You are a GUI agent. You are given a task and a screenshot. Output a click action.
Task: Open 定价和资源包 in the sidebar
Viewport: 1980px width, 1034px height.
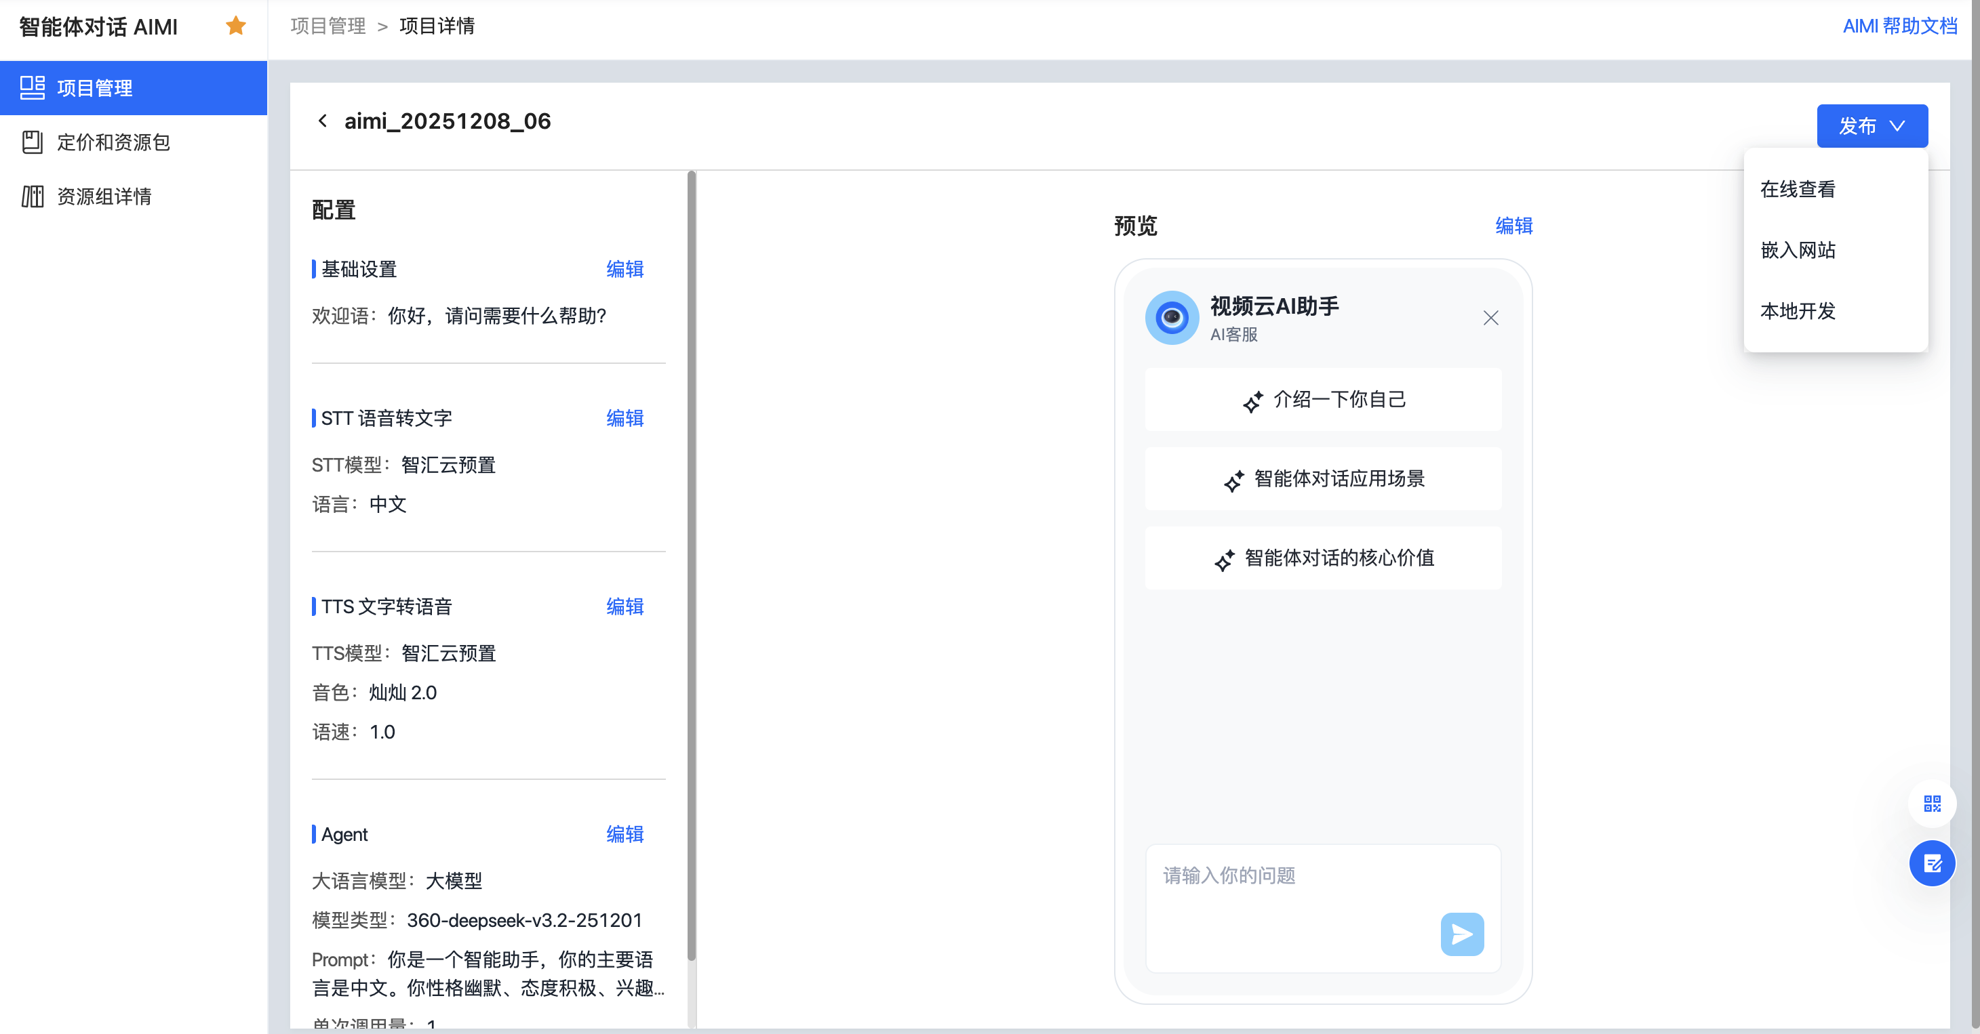pyautogui.click(x=113, y=142)
